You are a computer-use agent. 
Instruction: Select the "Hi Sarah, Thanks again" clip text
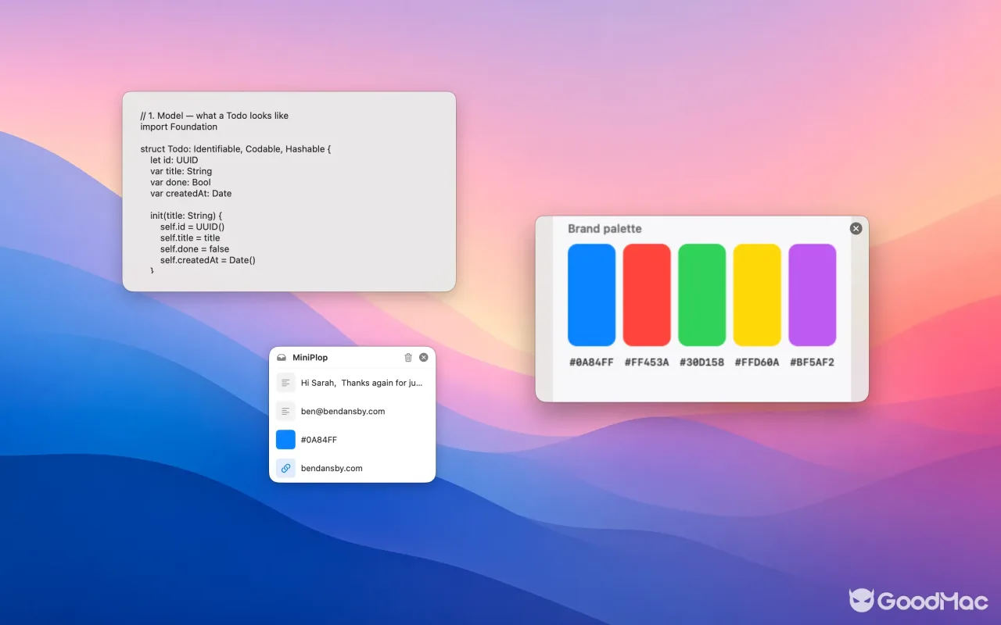click(362, 383)
